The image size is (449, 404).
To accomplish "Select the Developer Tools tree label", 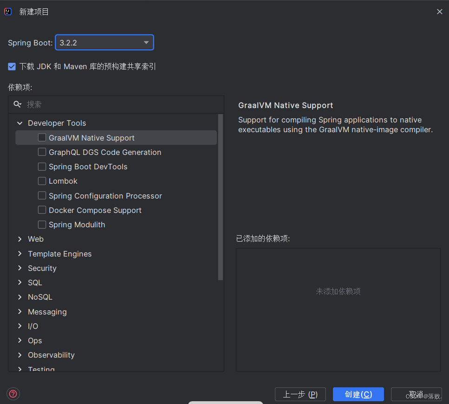I will point(57,123).
